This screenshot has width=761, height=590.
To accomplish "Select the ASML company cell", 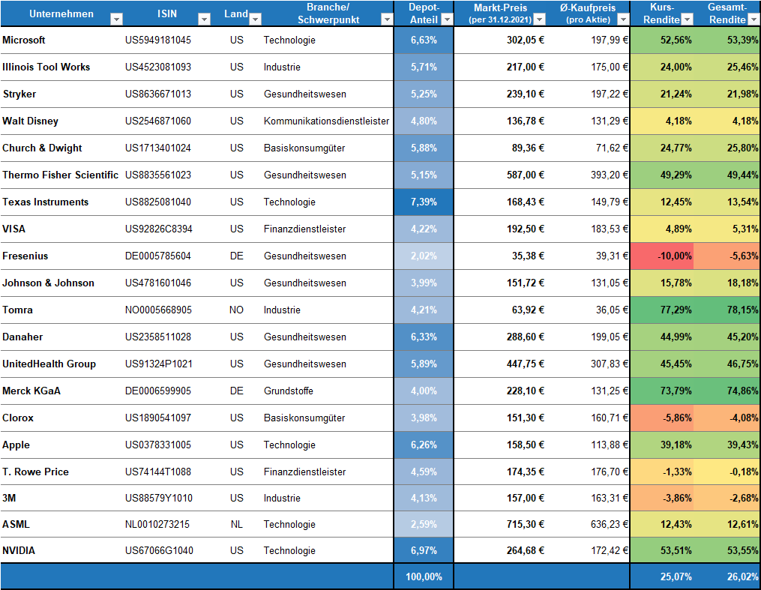I will tap(16, 525).
